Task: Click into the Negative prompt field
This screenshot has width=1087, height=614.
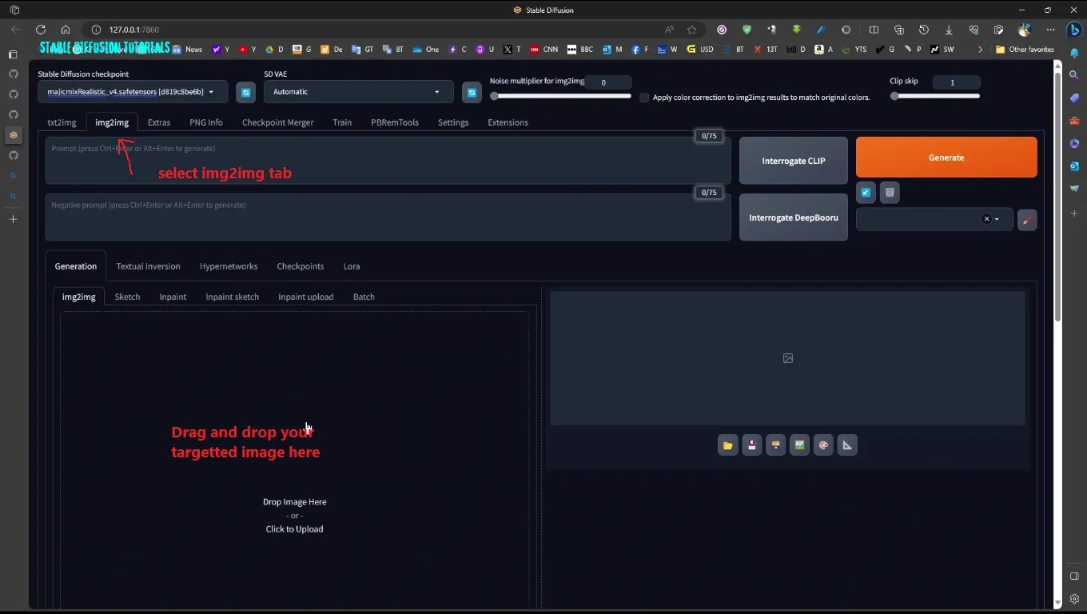Action: (x=388, y=217)
